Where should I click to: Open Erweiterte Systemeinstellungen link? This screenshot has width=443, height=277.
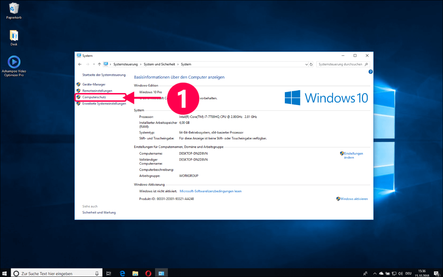point(104,103)
